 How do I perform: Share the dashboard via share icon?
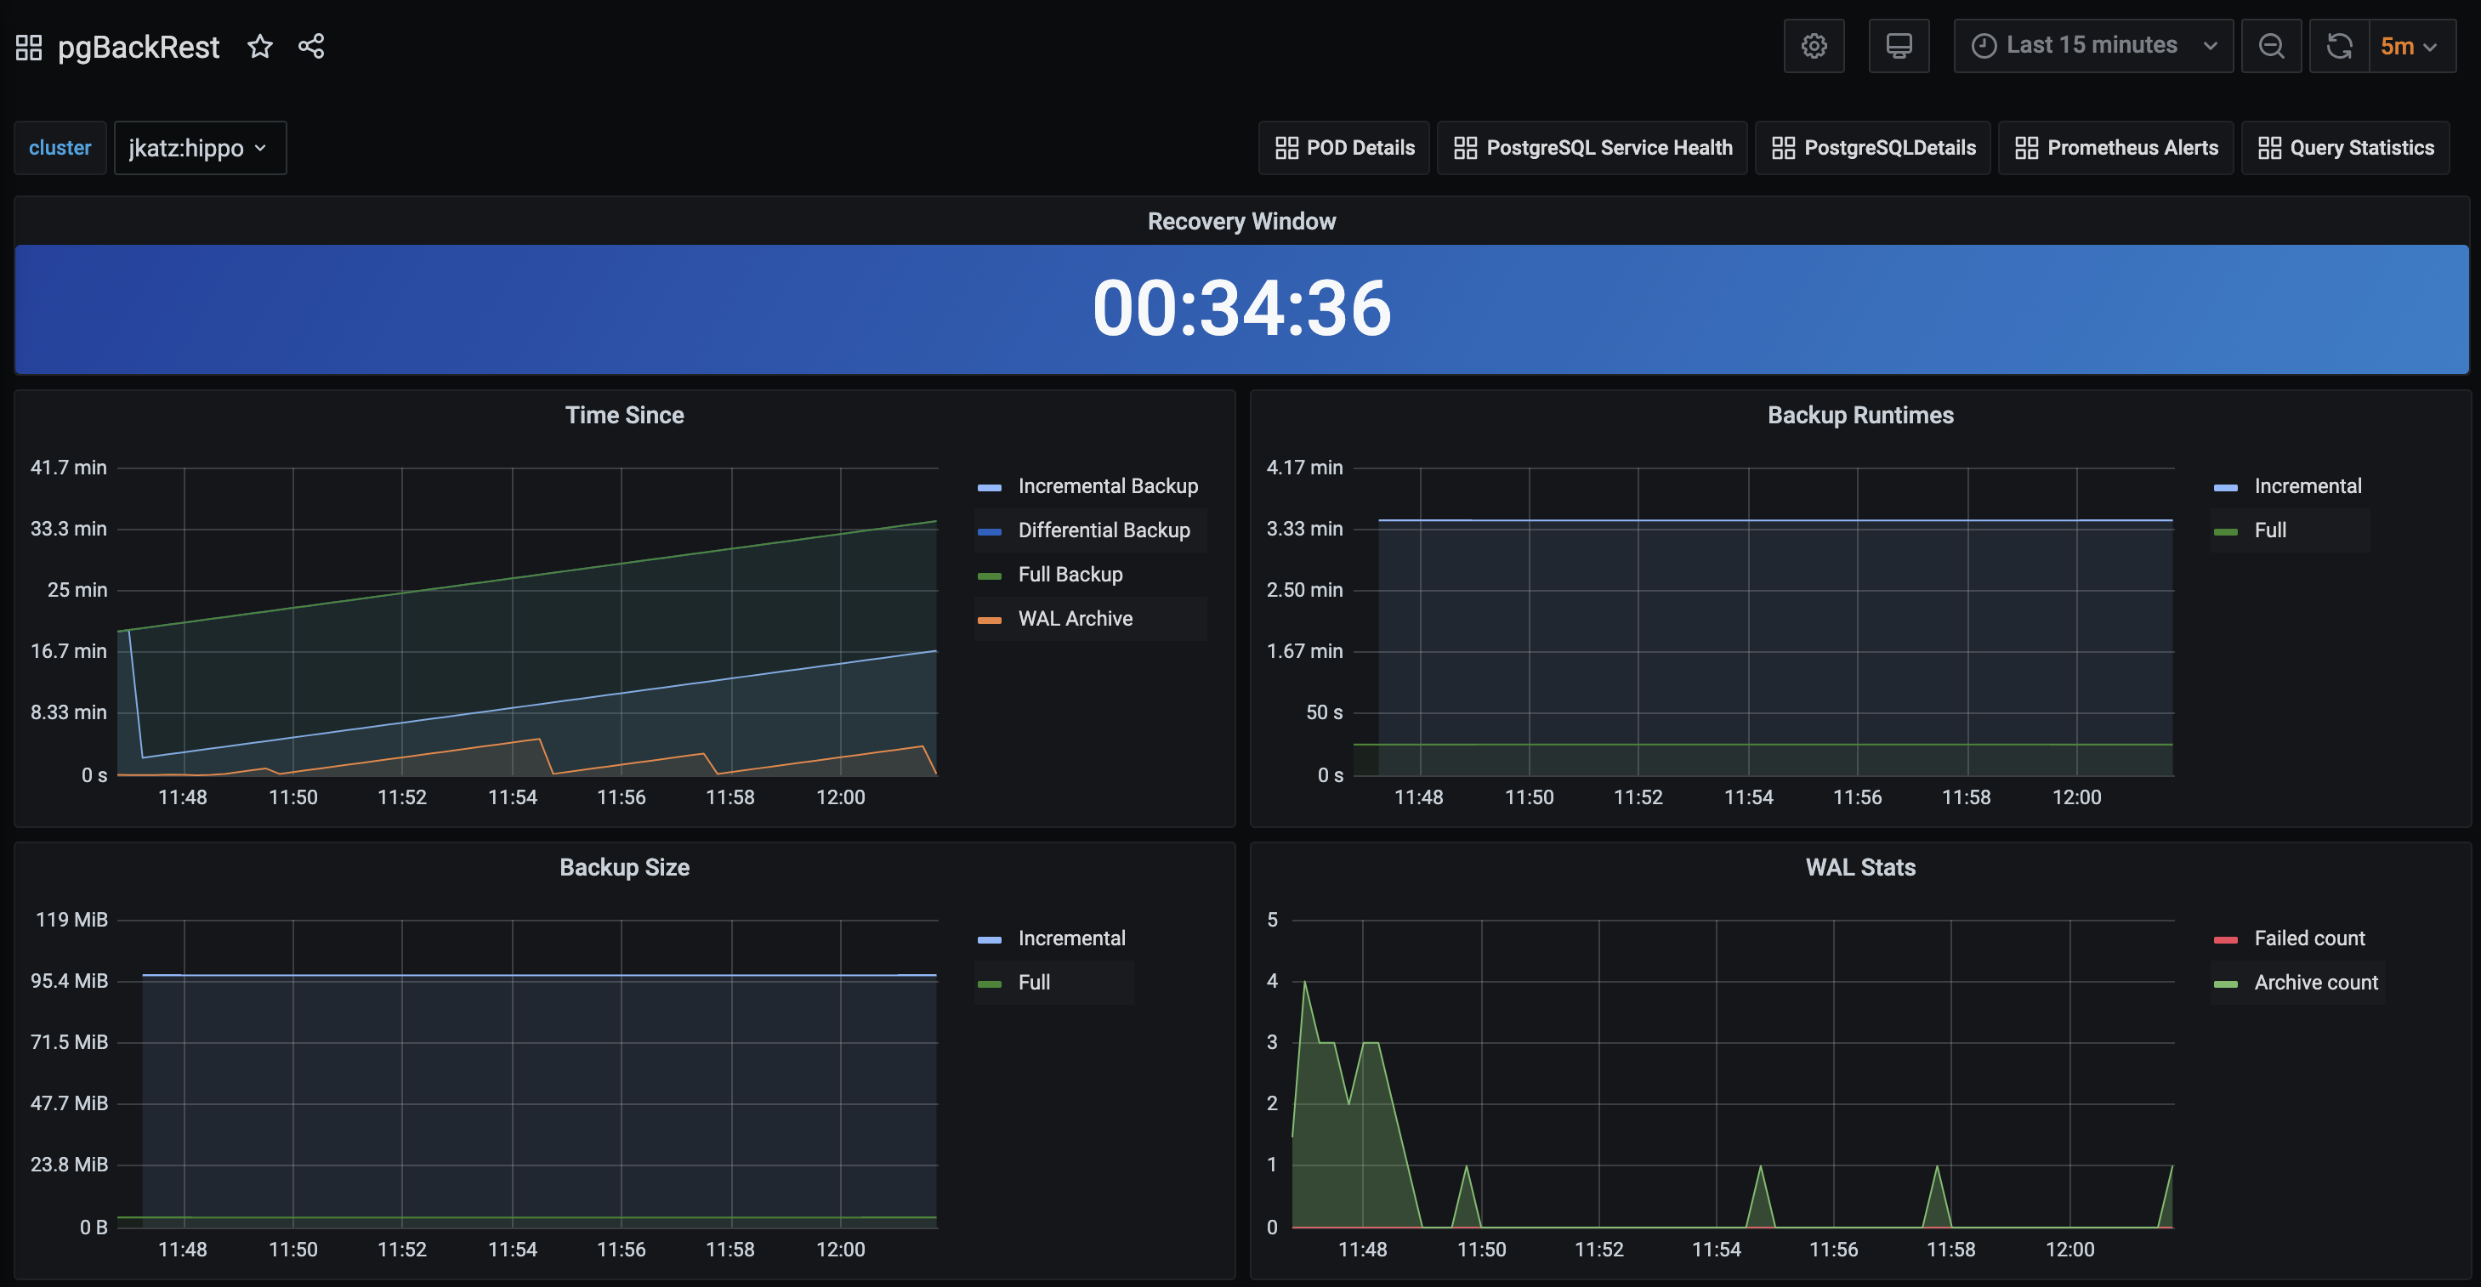pos(311,46)
